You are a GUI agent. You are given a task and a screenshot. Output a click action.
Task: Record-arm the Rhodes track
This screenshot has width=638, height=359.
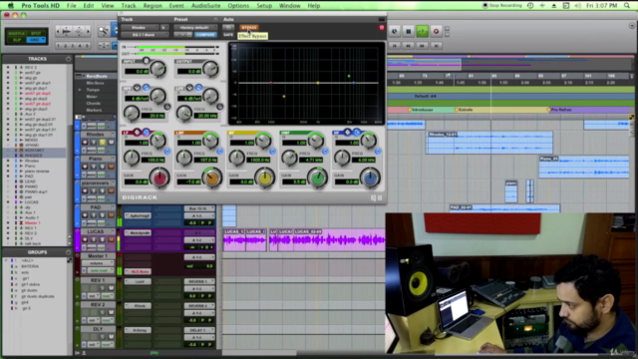[x=85, y=142]
